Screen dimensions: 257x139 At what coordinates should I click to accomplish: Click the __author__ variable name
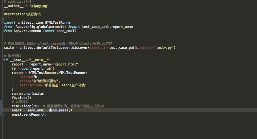pos(14,6)
